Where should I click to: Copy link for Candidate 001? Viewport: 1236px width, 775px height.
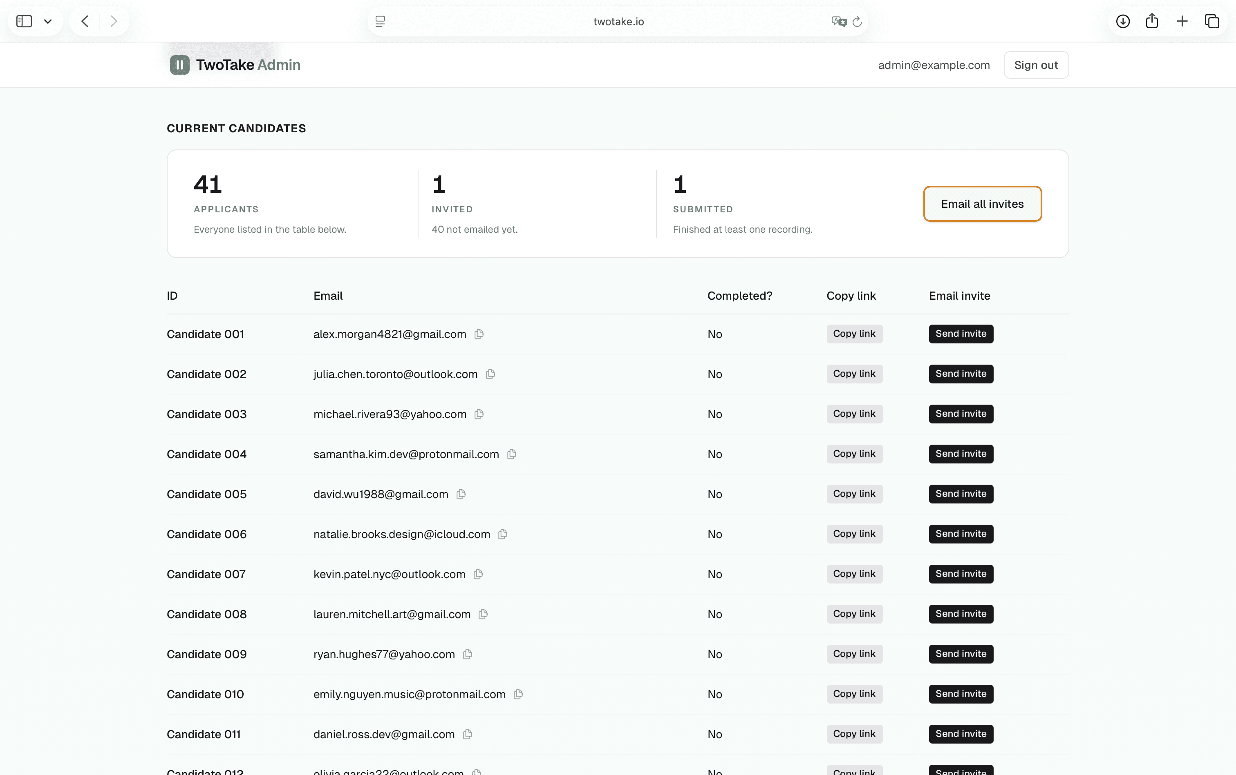pos(854,334)
